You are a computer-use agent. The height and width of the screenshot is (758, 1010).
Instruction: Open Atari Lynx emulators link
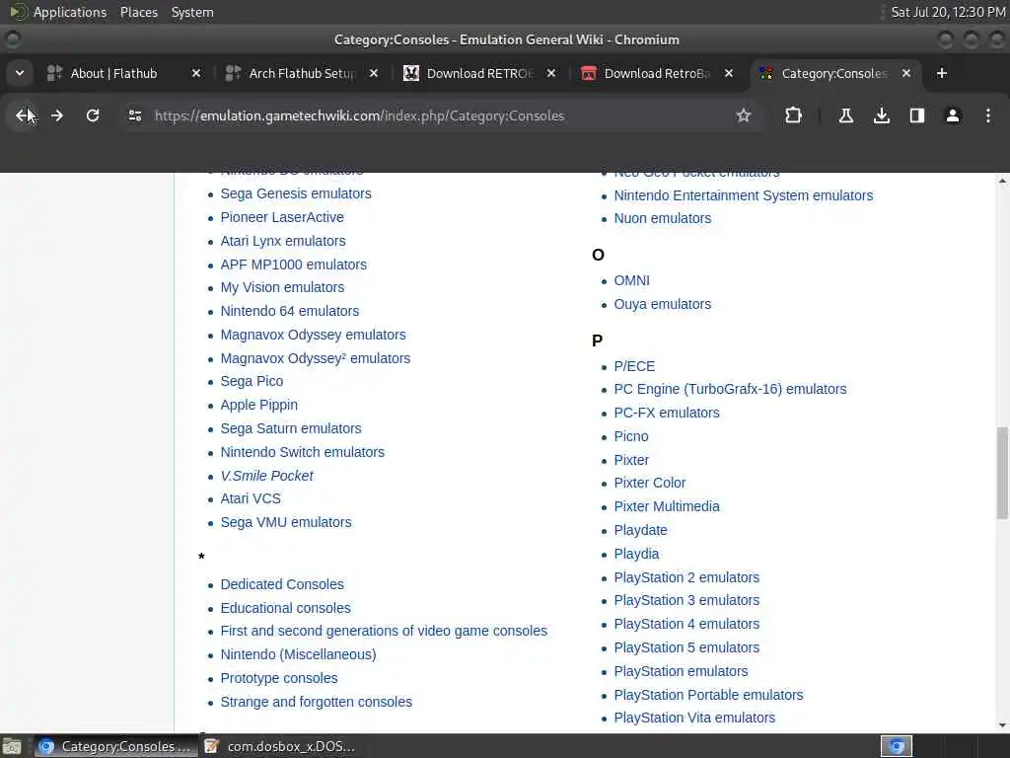[x=283, y=241]
